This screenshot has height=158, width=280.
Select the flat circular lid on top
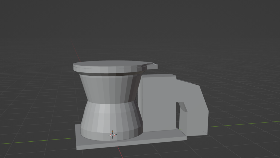[x=109, y=64]
